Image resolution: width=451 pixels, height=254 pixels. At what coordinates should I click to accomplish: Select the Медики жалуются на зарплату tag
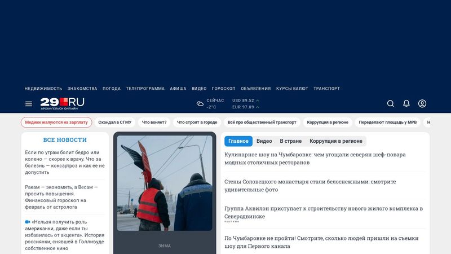pyautogui.click(x=56, y=122)
